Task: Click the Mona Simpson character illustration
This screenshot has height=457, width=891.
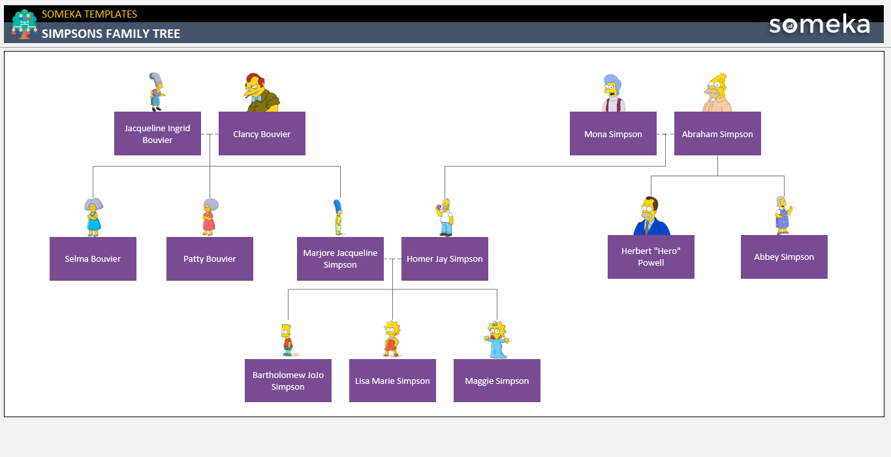Action: point(612,90)
